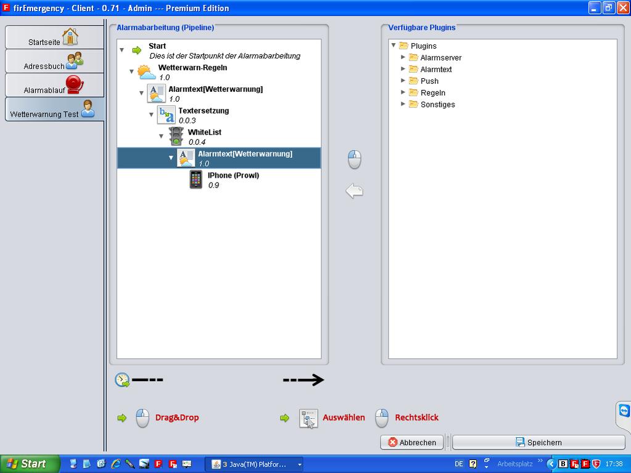Select the iPhone (Prowl) phone icon
Viewport: 631px width, 473px height.
pos(196,179)
